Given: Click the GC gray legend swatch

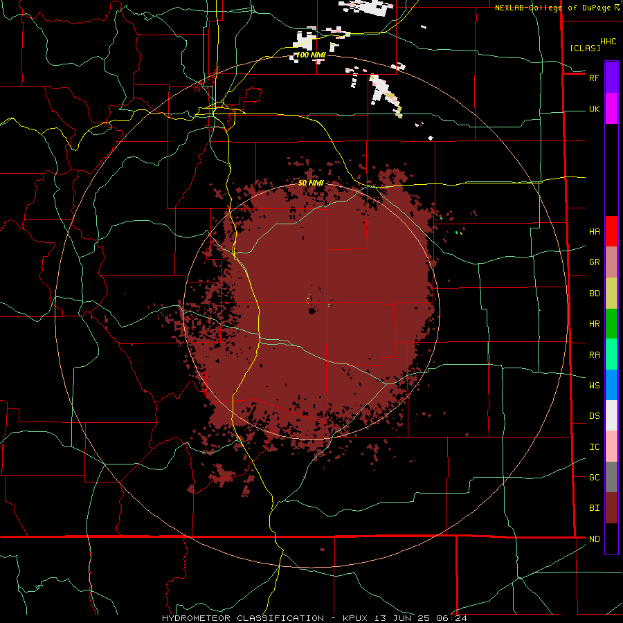Looking at the screenshot, I should click(611, 477).
